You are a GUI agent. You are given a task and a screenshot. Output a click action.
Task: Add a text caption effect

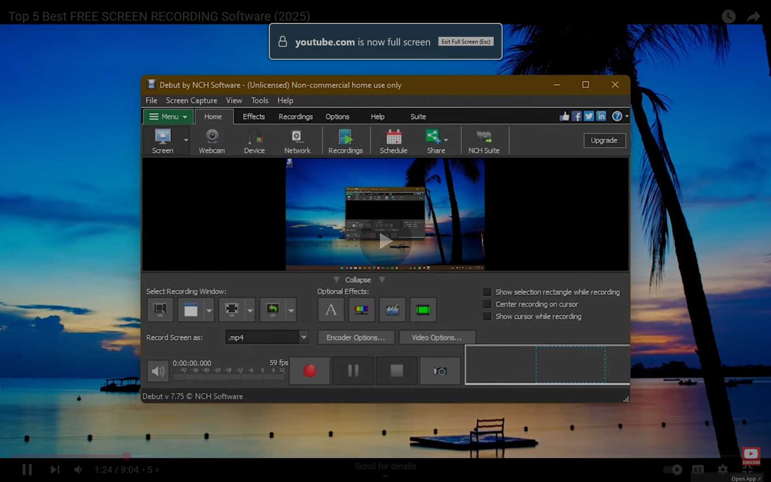(331, 310)
